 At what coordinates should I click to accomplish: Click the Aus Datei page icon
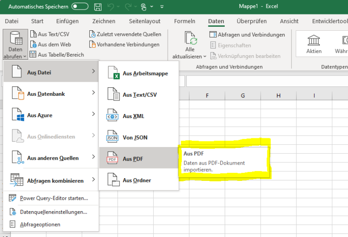tap(17, 71)
